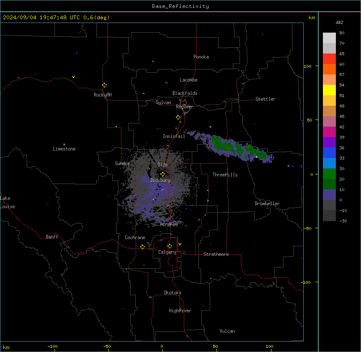
Task: Click the Lacombe city label
Action: 188,80
